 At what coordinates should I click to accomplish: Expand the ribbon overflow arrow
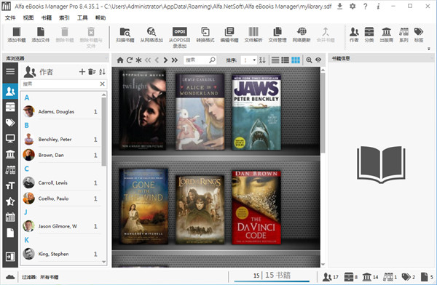[x=429, y=49]
